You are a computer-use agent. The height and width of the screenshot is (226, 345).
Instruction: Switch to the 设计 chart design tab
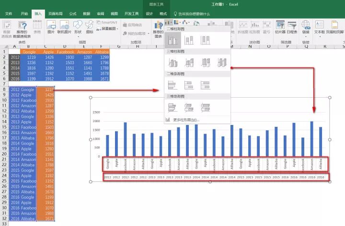click(149, 13)
